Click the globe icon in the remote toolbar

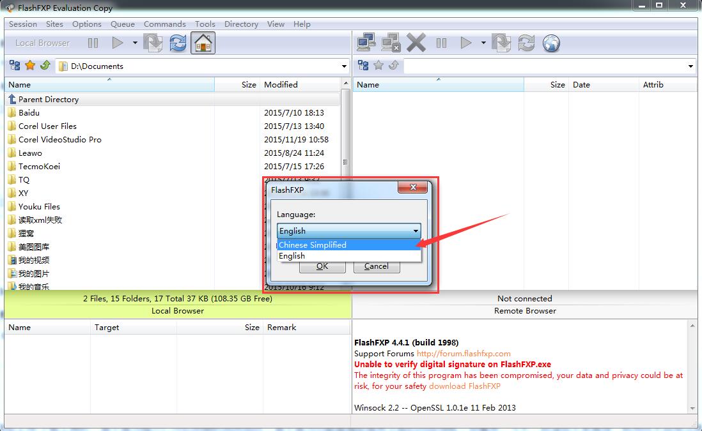point(551,43)
